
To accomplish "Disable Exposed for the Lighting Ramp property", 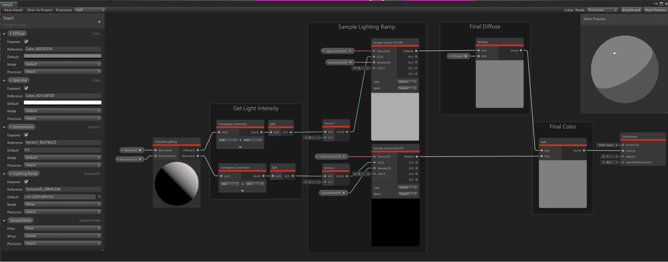I will (26, 182).
